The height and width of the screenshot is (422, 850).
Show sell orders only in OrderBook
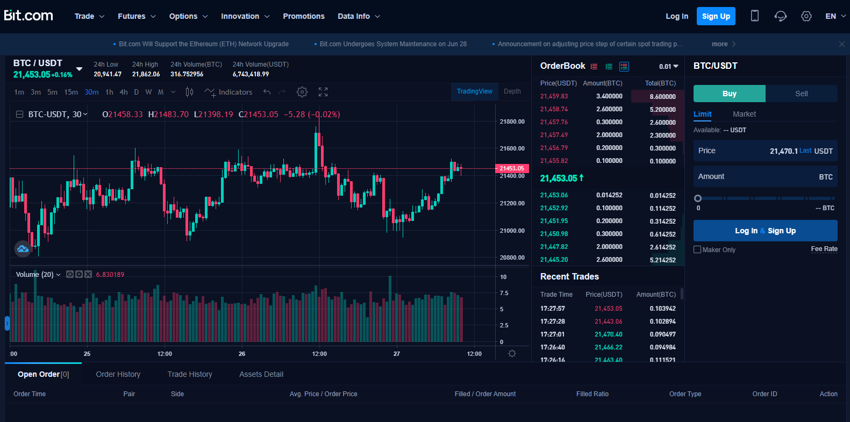594,67
